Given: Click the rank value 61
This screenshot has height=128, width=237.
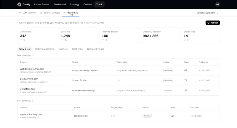Looking at the screenshot, I should (186, 70).
